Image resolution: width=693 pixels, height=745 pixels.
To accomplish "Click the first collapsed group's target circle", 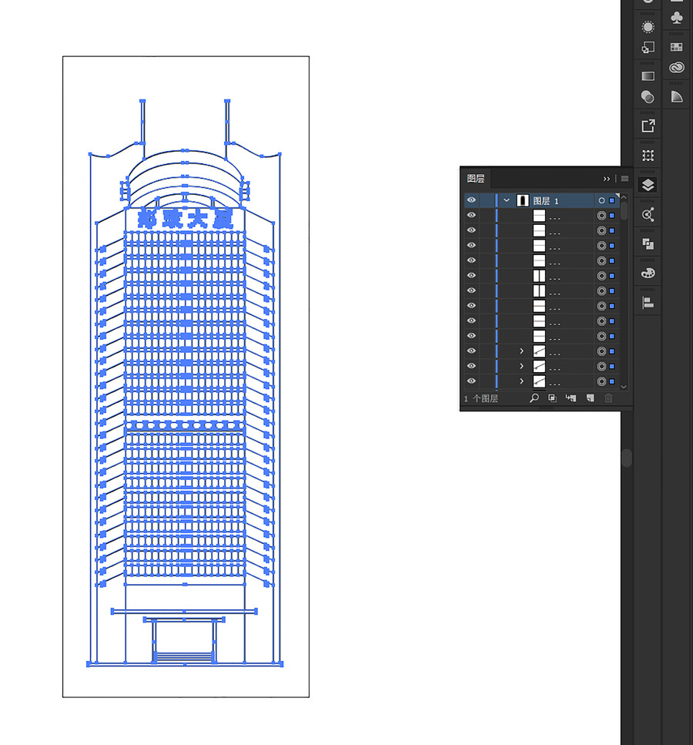I will 601,351.
